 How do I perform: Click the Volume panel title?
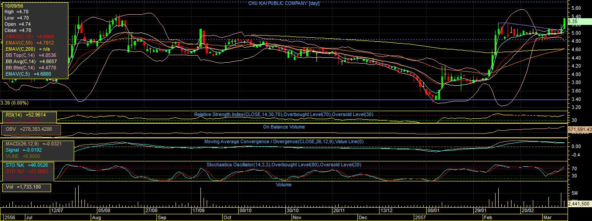[284, 185]
